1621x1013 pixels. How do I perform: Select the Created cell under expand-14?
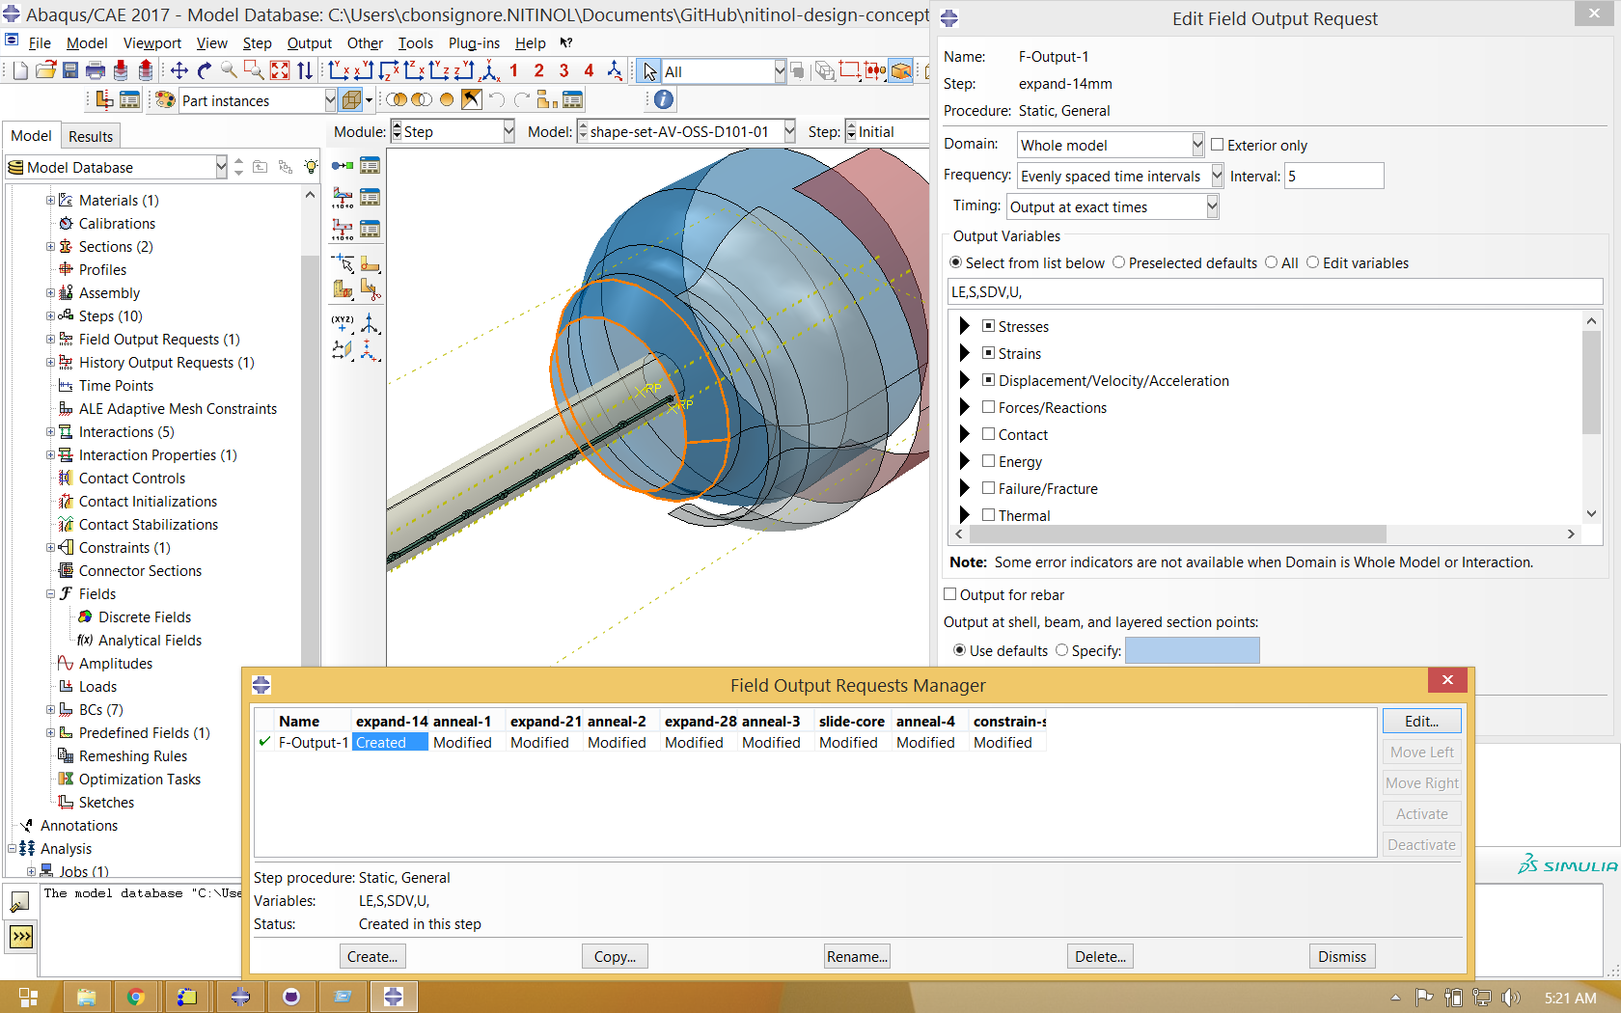[390, 742]
